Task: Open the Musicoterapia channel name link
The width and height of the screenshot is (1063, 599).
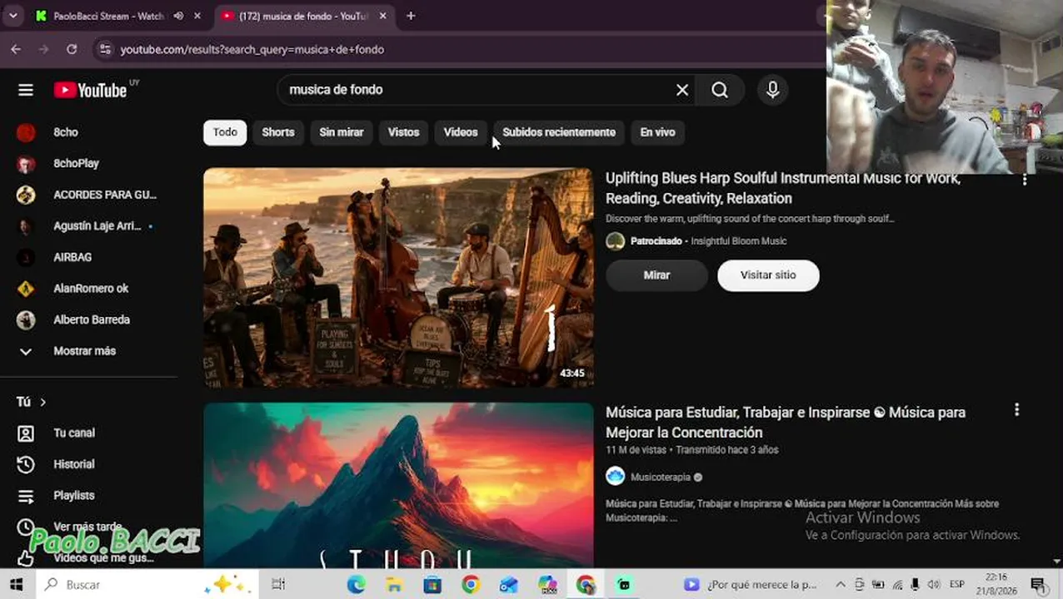Action: tap(661, 478)
